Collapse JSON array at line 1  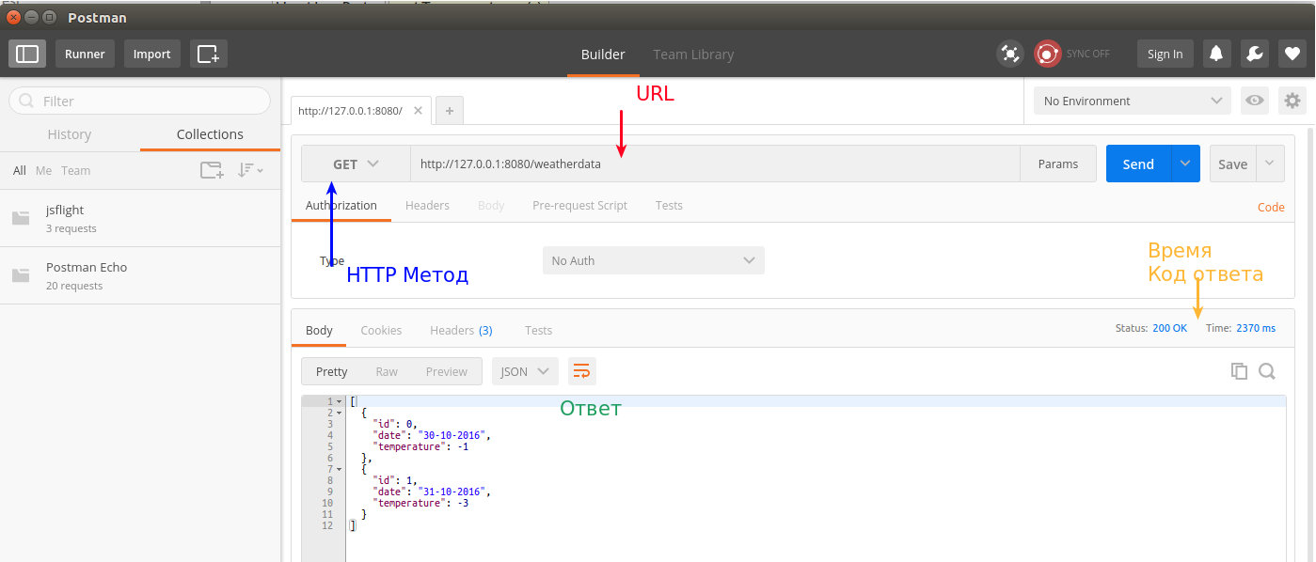pos(339,402)
